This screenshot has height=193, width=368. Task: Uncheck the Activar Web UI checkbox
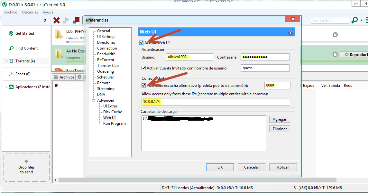pos(142,42)
